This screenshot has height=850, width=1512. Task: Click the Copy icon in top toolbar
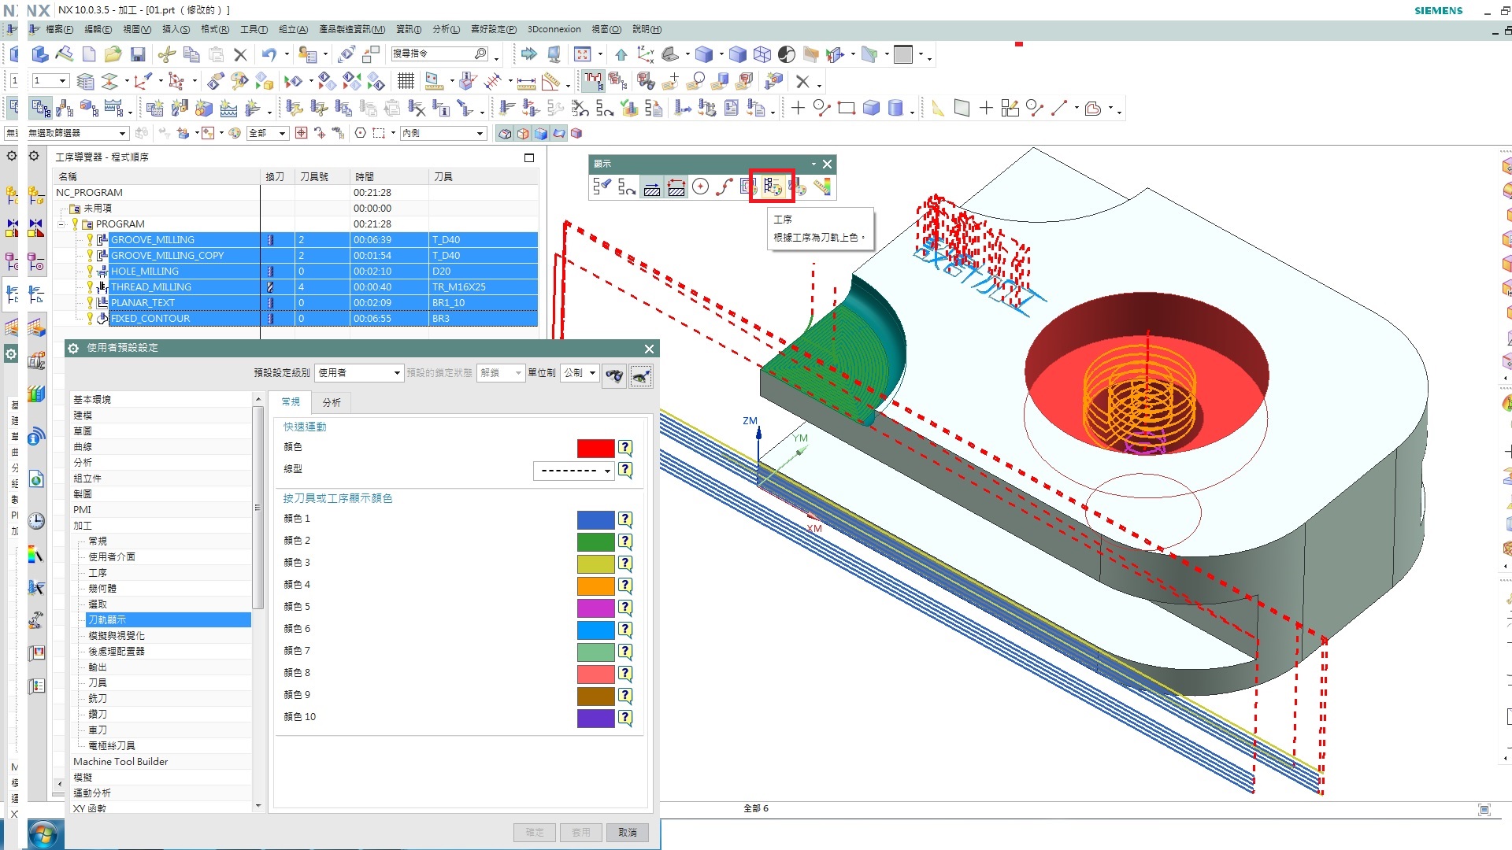(x=191, y=54)
